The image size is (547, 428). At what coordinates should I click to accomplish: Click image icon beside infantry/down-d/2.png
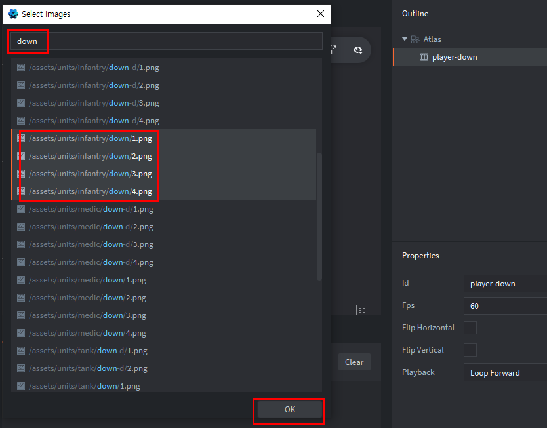tap(21, 85)
